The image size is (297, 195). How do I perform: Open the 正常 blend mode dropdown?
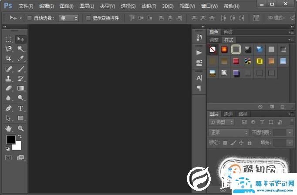click(x=229, y=132)
